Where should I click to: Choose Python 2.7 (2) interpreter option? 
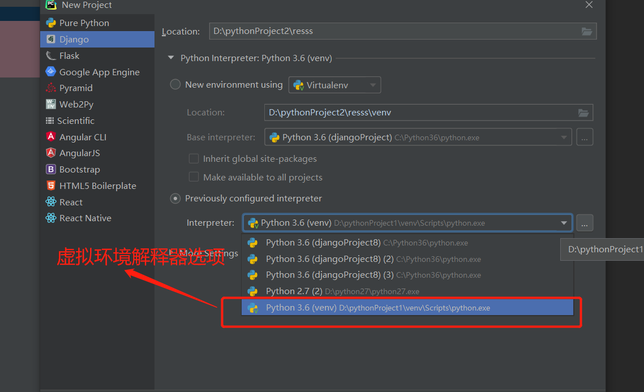click(x=407, y=291)
